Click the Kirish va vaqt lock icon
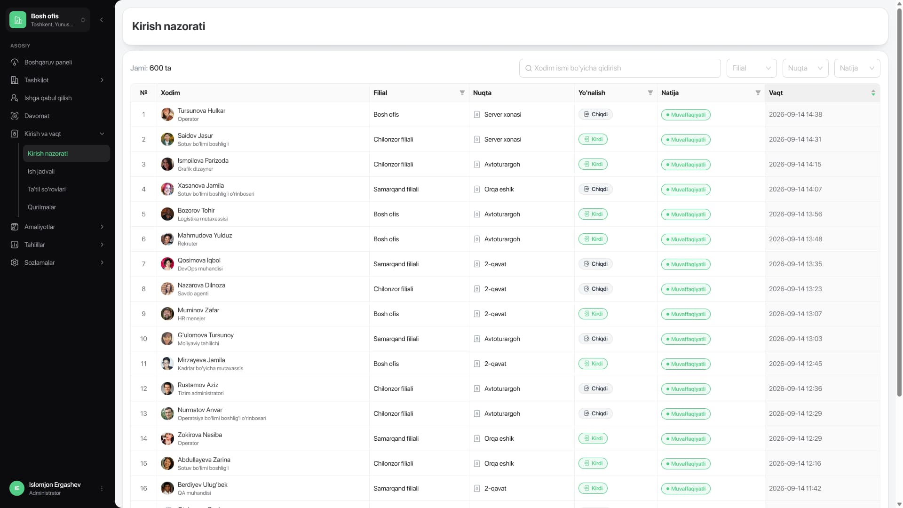 tap(15, 134)
